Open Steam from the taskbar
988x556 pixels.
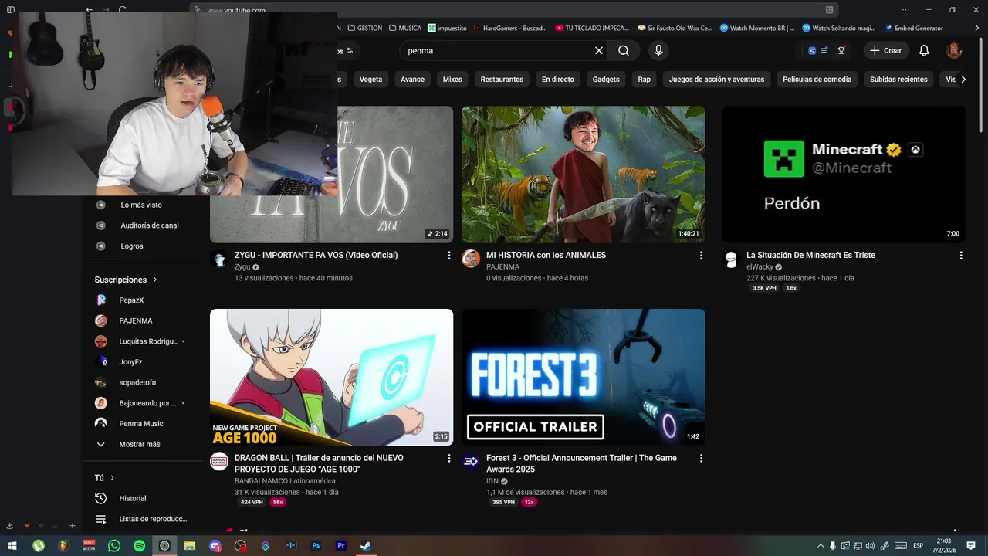[x=366, y=546]
